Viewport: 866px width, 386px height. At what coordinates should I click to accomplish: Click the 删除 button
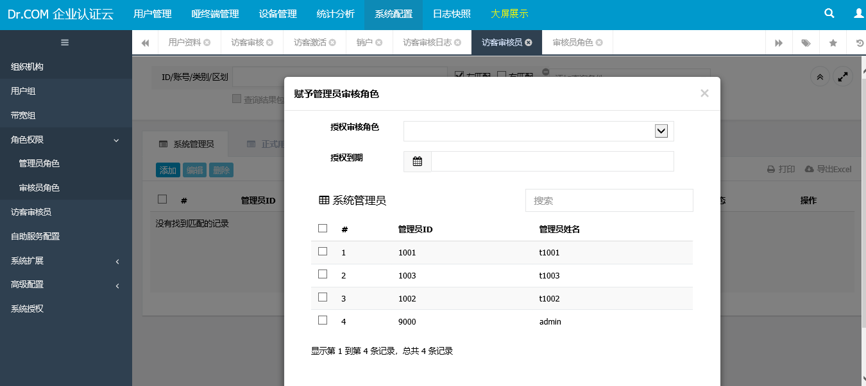pyautogui.click(x=221, y=170)
